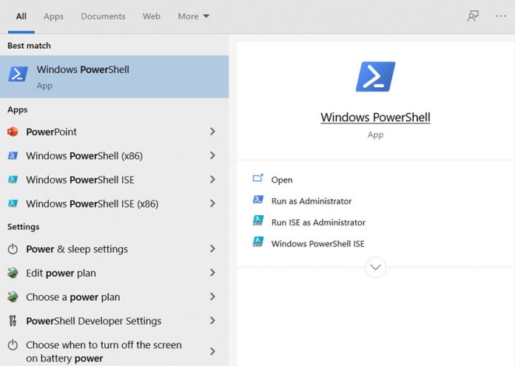Click the underlined Windows PowerShell title link
The height and width of the screenshot is (366, 515).
(375, 117)
